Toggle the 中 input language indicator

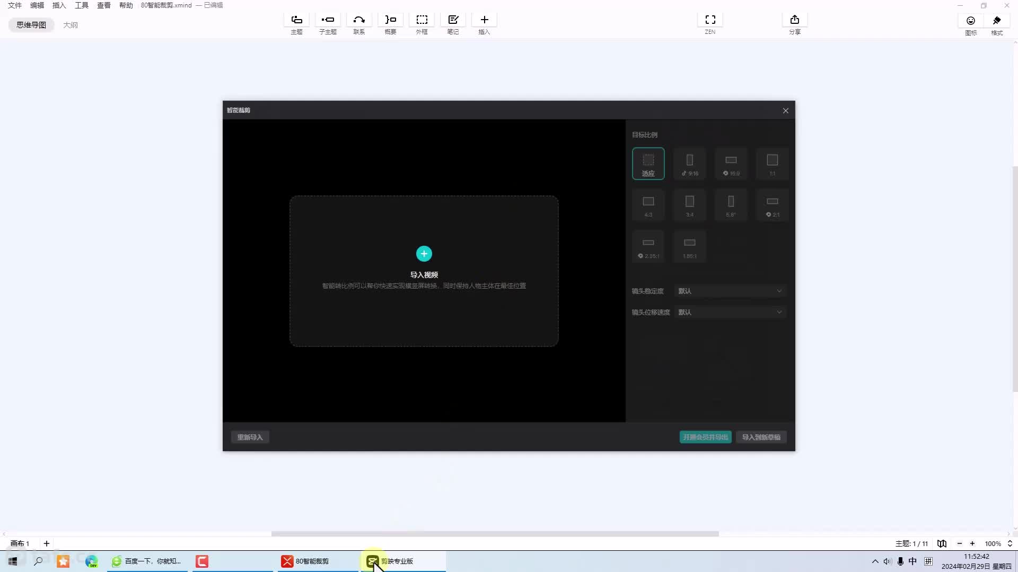click(x=912, y=561)
